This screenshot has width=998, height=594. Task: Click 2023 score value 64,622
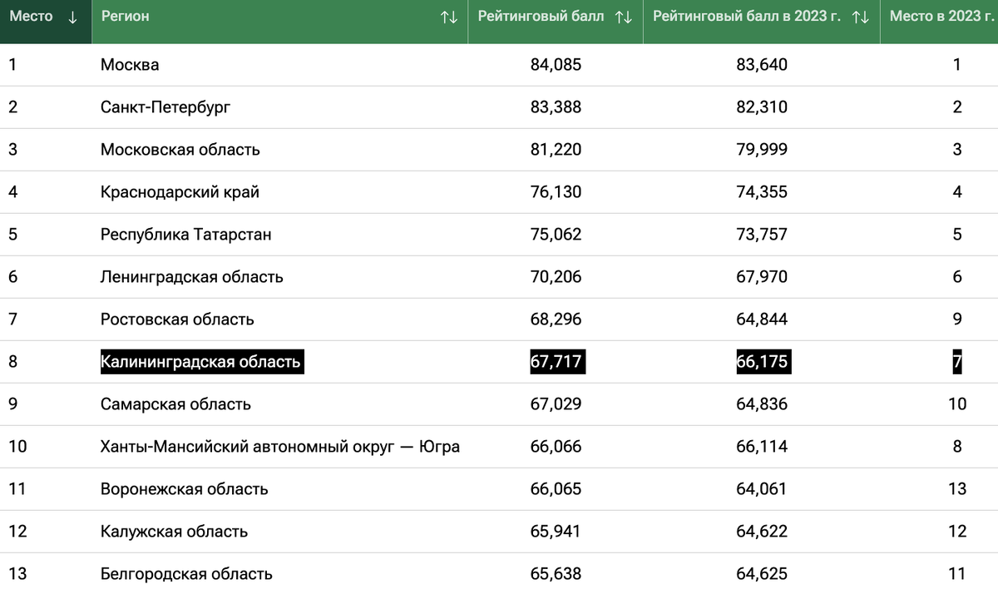point(762,532)
